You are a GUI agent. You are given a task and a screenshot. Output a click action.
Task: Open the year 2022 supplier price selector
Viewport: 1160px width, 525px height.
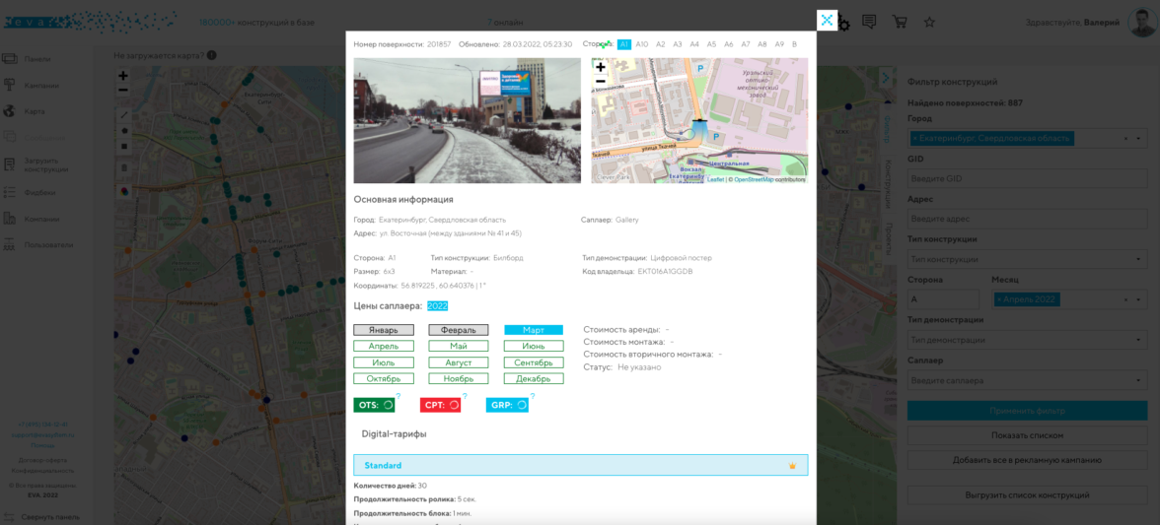point(437,306)
